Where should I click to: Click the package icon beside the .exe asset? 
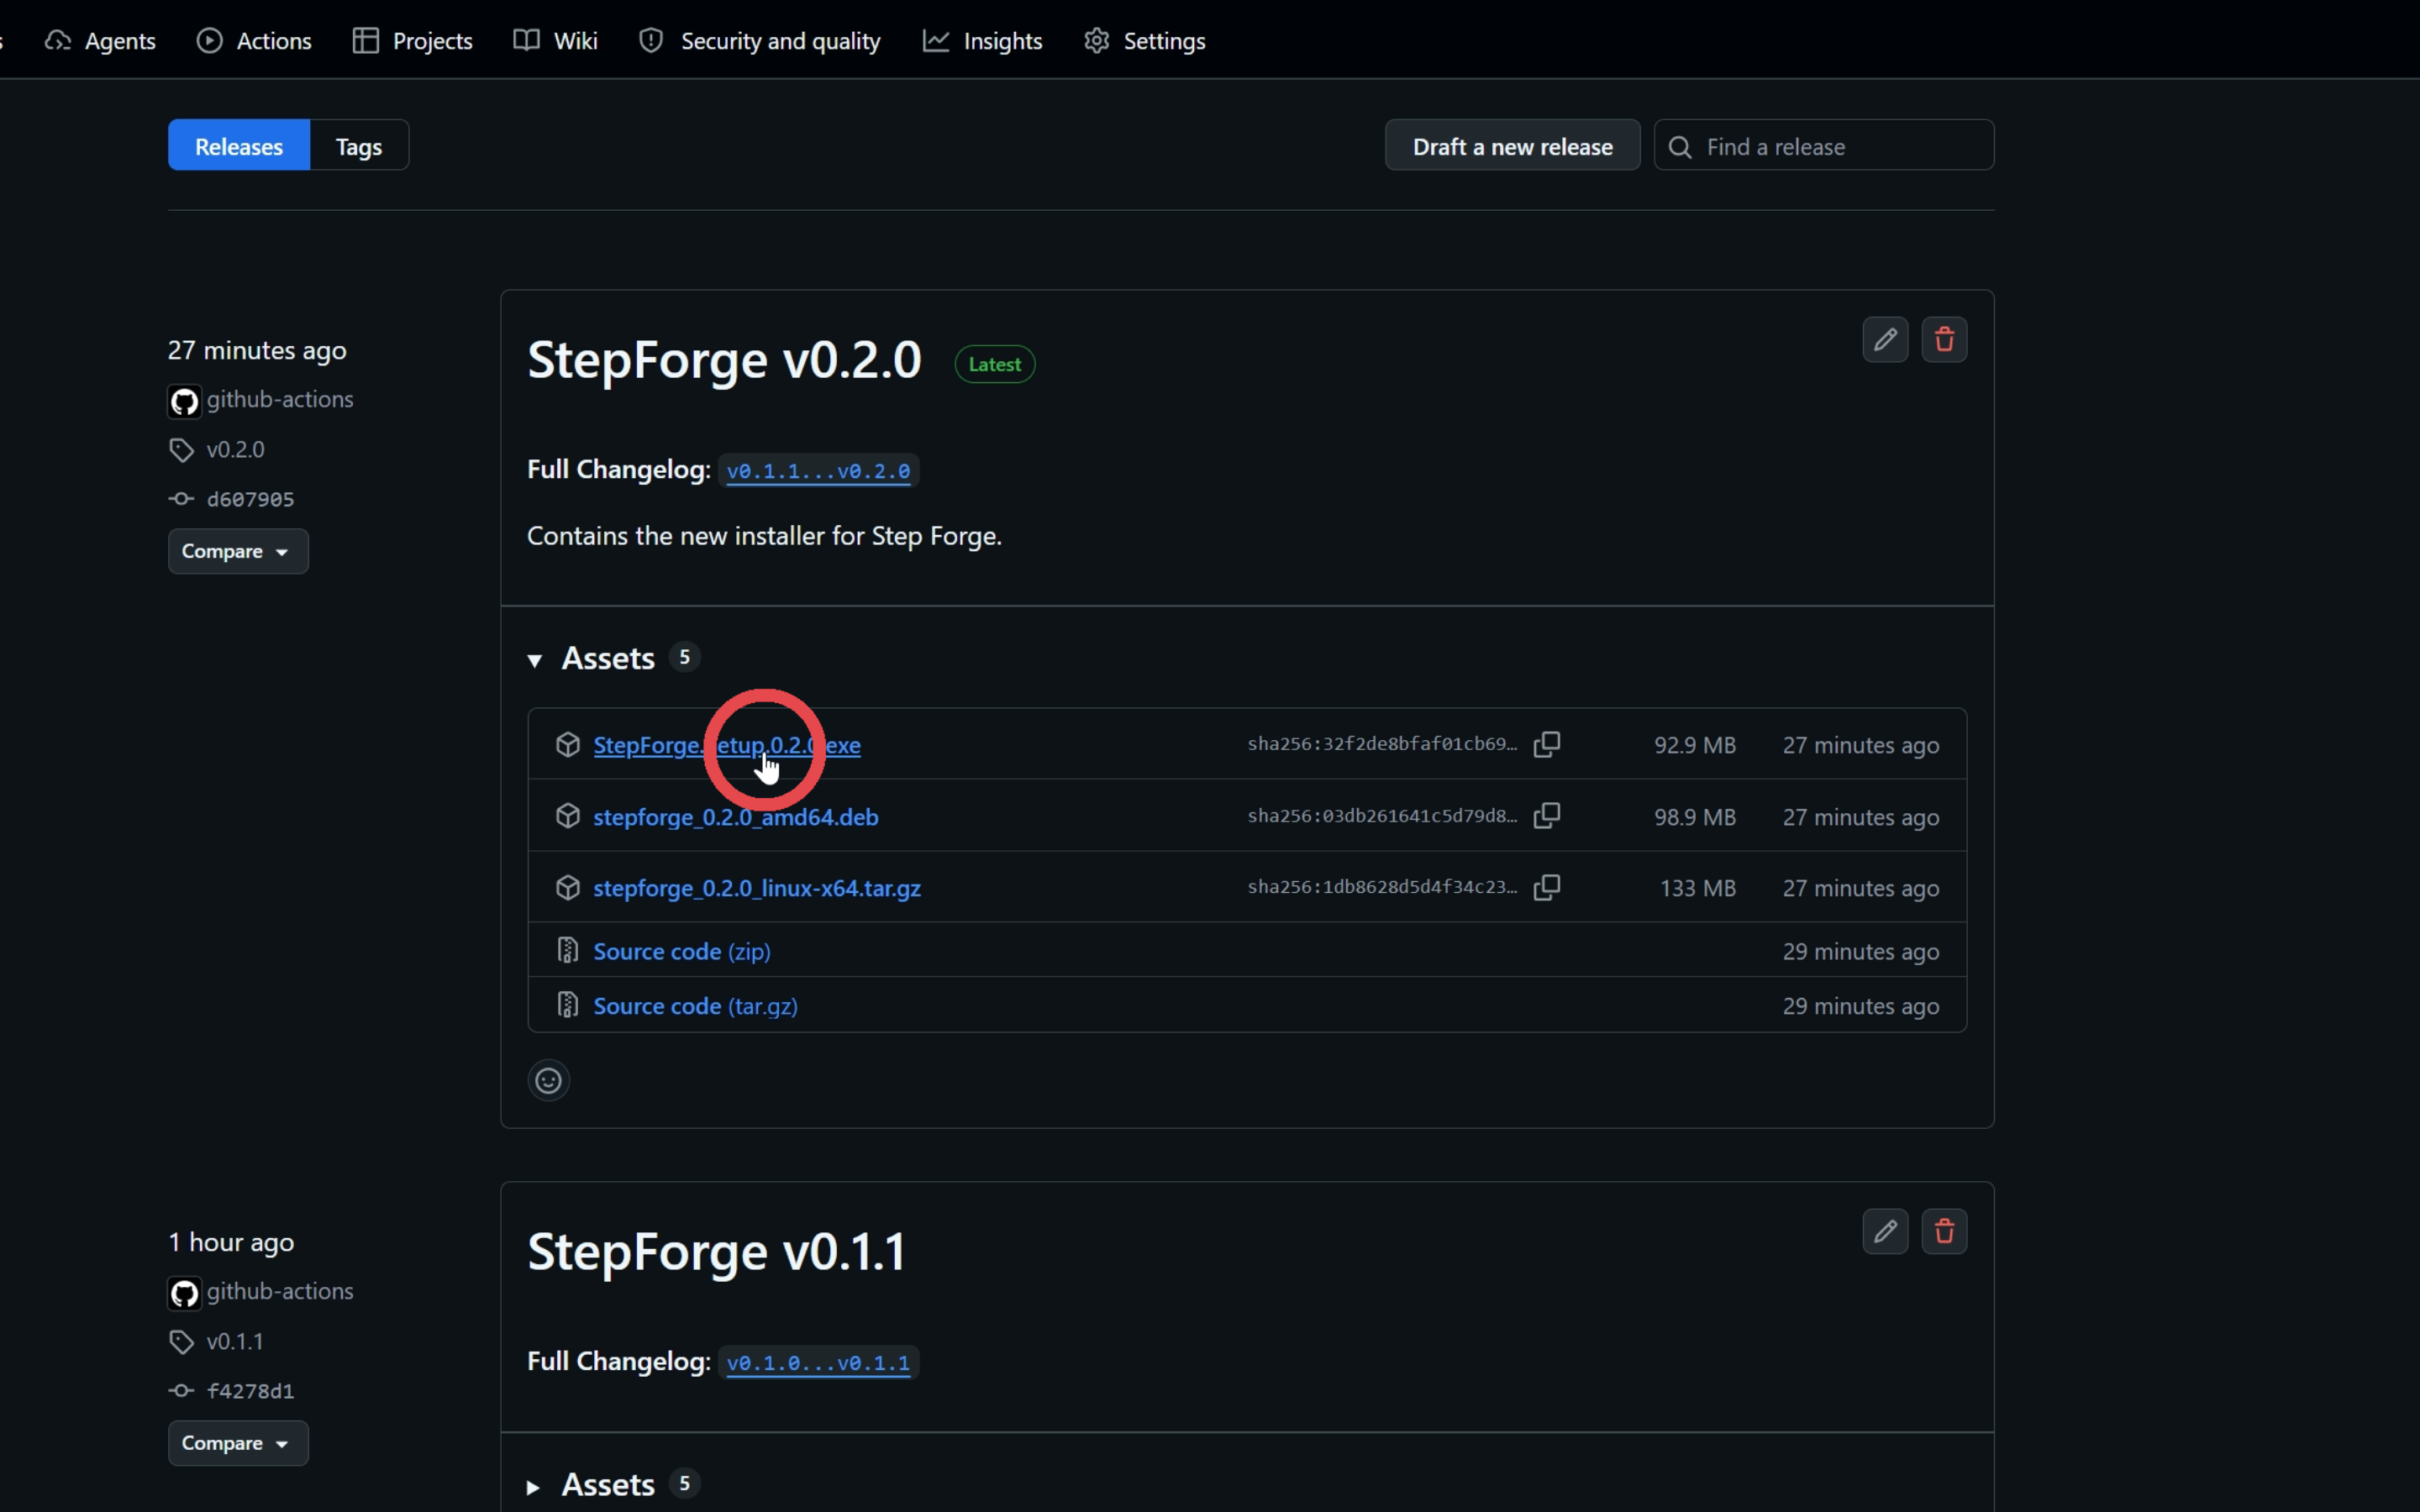click(x=568, y=745)
